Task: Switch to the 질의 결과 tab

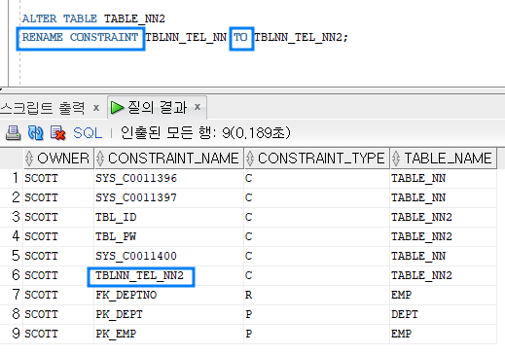Action: (158, 107)
